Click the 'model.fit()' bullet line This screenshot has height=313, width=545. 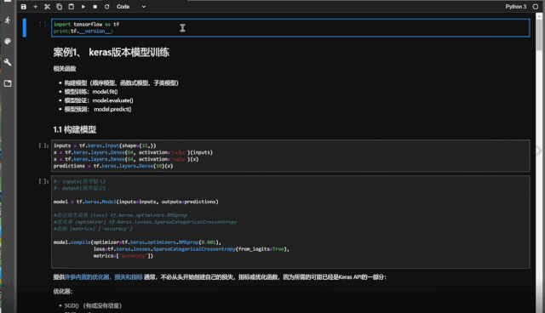(91, 92)
